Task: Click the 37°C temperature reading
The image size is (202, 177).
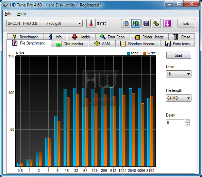Action: tap(101, 23)
